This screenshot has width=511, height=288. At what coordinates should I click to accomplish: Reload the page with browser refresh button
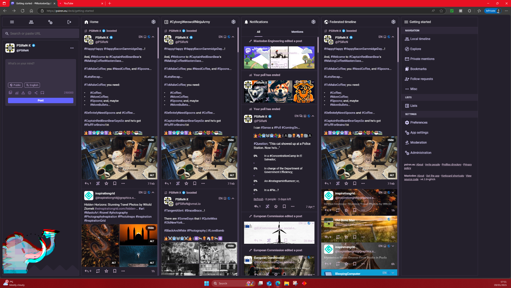click(23, 11)
